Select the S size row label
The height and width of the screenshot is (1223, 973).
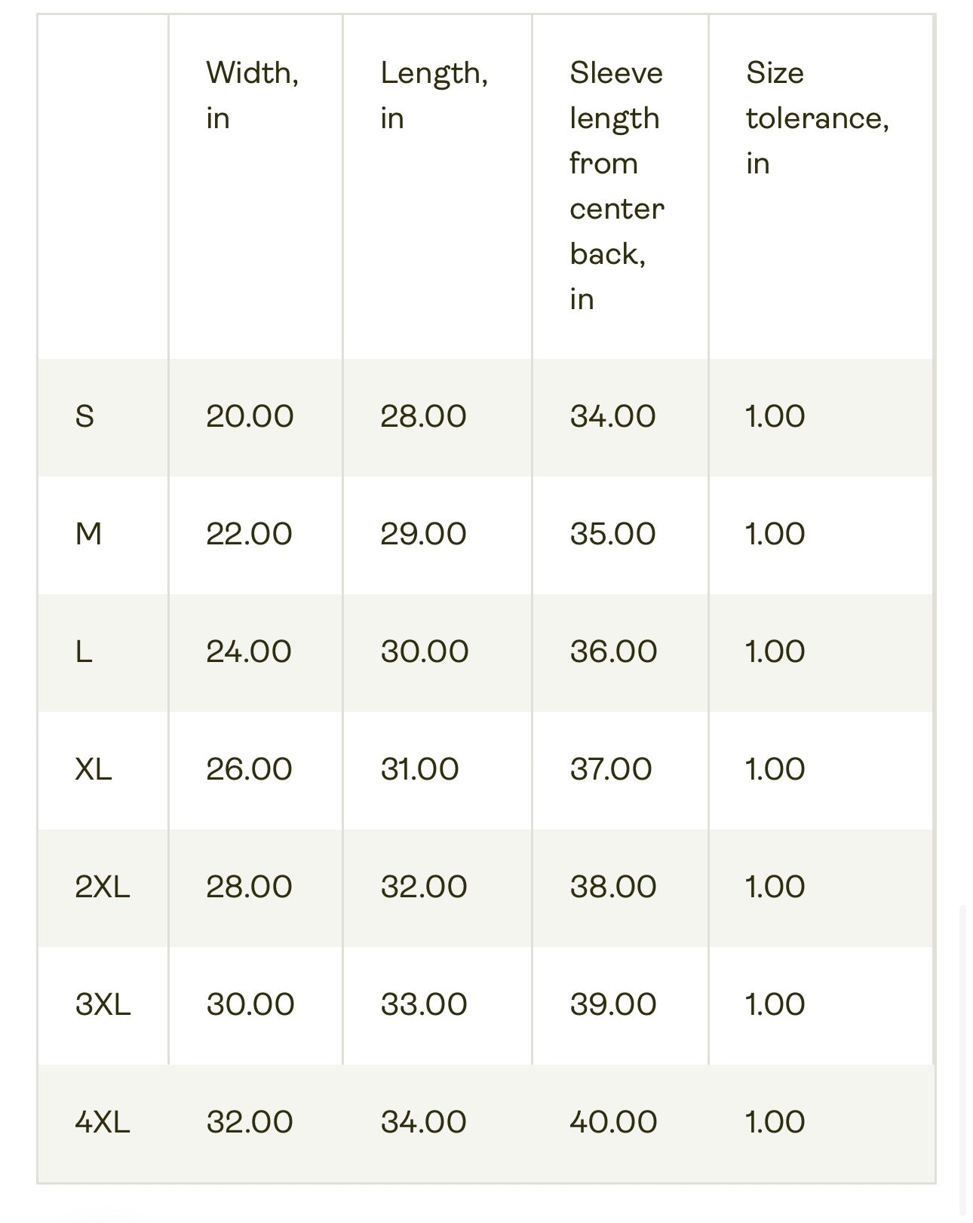84,416
